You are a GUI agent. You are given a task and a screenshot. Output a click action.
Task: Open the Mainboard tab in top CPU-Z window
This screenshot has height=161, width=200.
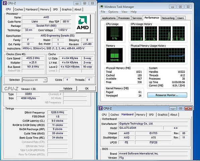coord(31,9)
